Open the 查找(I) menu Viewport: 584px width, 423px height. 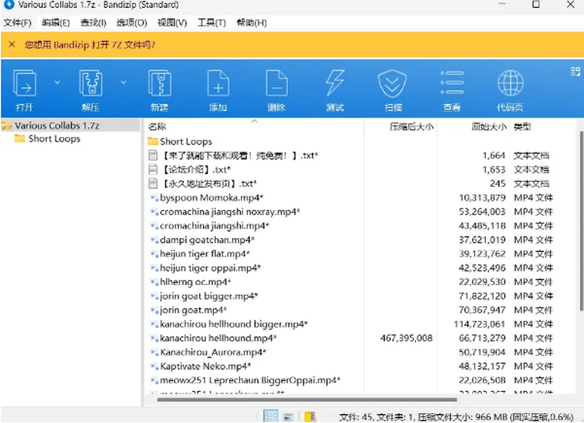(93, 23)
